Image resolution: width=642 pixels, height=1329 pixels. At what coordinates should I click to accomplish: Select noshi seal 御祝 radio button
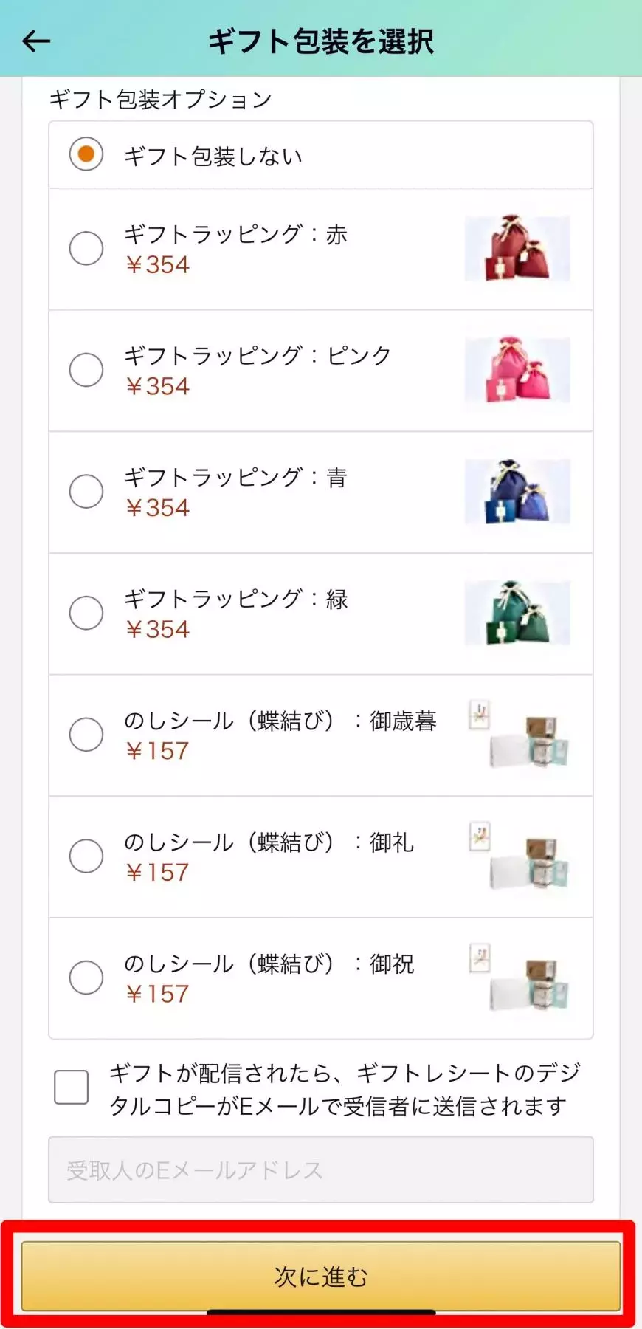point(86,978)
